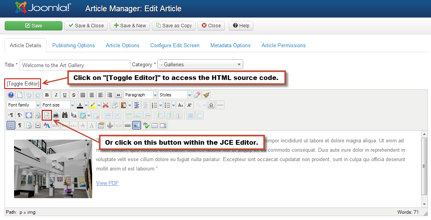Image resolution: width=431 pixels, height=220 pixels.
Task: Open Find with the binoculars icon
Action: 65,115
